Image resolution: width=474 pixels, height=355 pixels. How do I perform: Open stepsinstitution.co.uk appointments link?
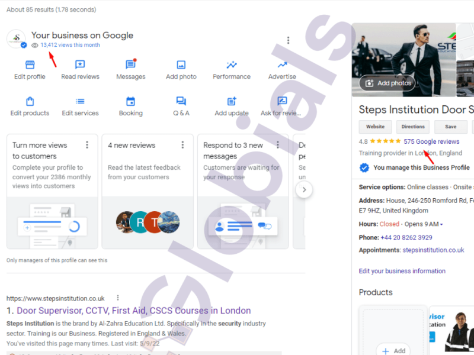tap(433, 250)
